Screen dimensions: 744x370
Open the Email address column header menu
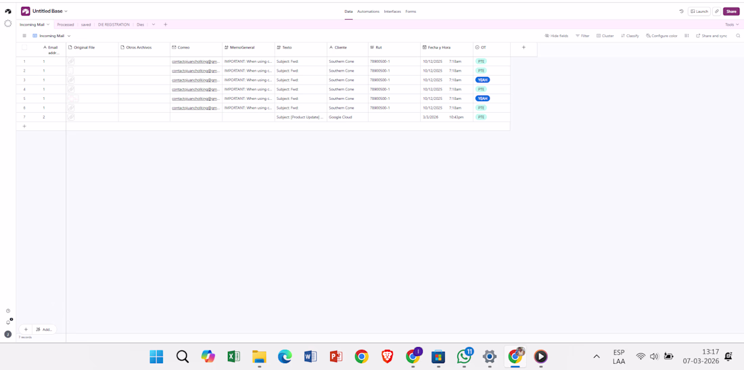[50, 50]
